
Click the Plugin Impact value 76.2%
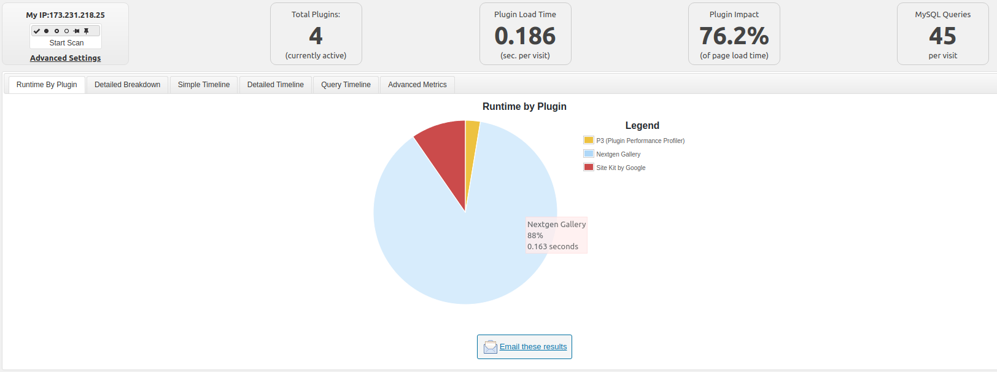[x=734, y=36]
